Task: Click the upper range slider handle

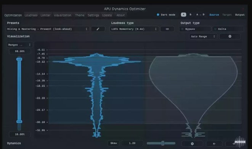Action: point(19,59)
